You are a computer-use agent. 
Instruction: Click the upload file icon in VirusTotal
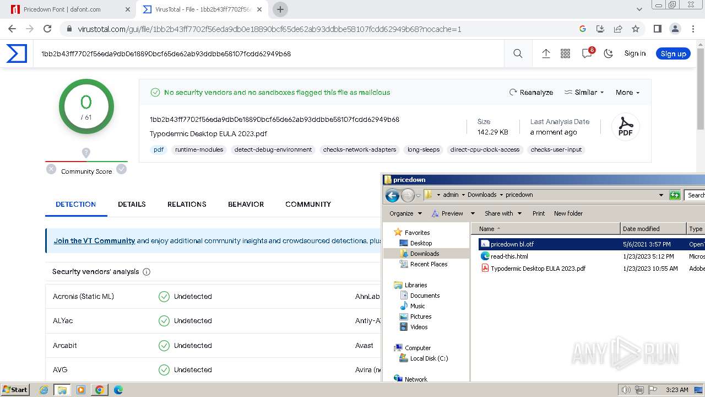click(x=546, y=53)
